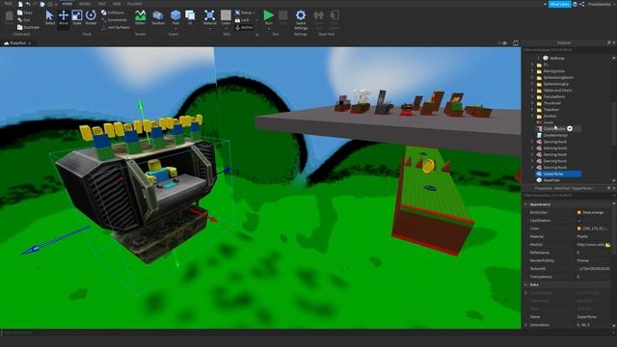This screenshot has height=347, width=617.
Task: Click the Group button
Action: tap(244, 13)
